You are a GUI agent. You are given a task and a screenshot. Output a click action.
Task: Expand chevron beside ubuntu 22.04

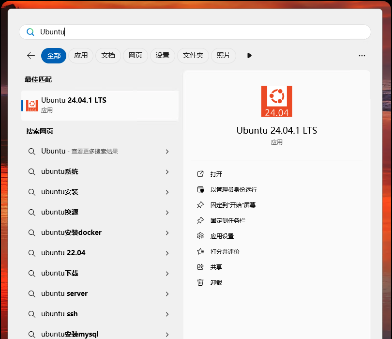167,253
